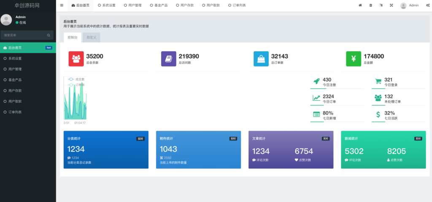
Task: Click the user icon beside 点赞次数 in 新闻统计
Action: [389, 160]
